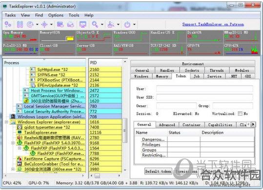The height and width of the screenshot is (190, 263).
Task: Click the User SID input field
Action: click(x=204, y=97)
